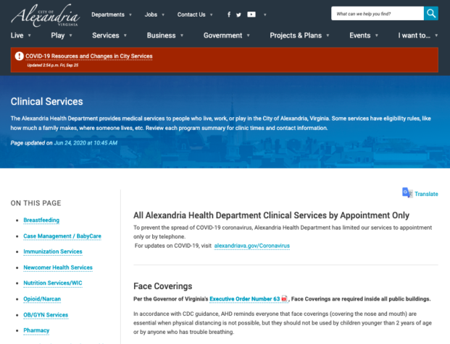Click the magnifier search button

pyautogui.click(x=431, y=13)
